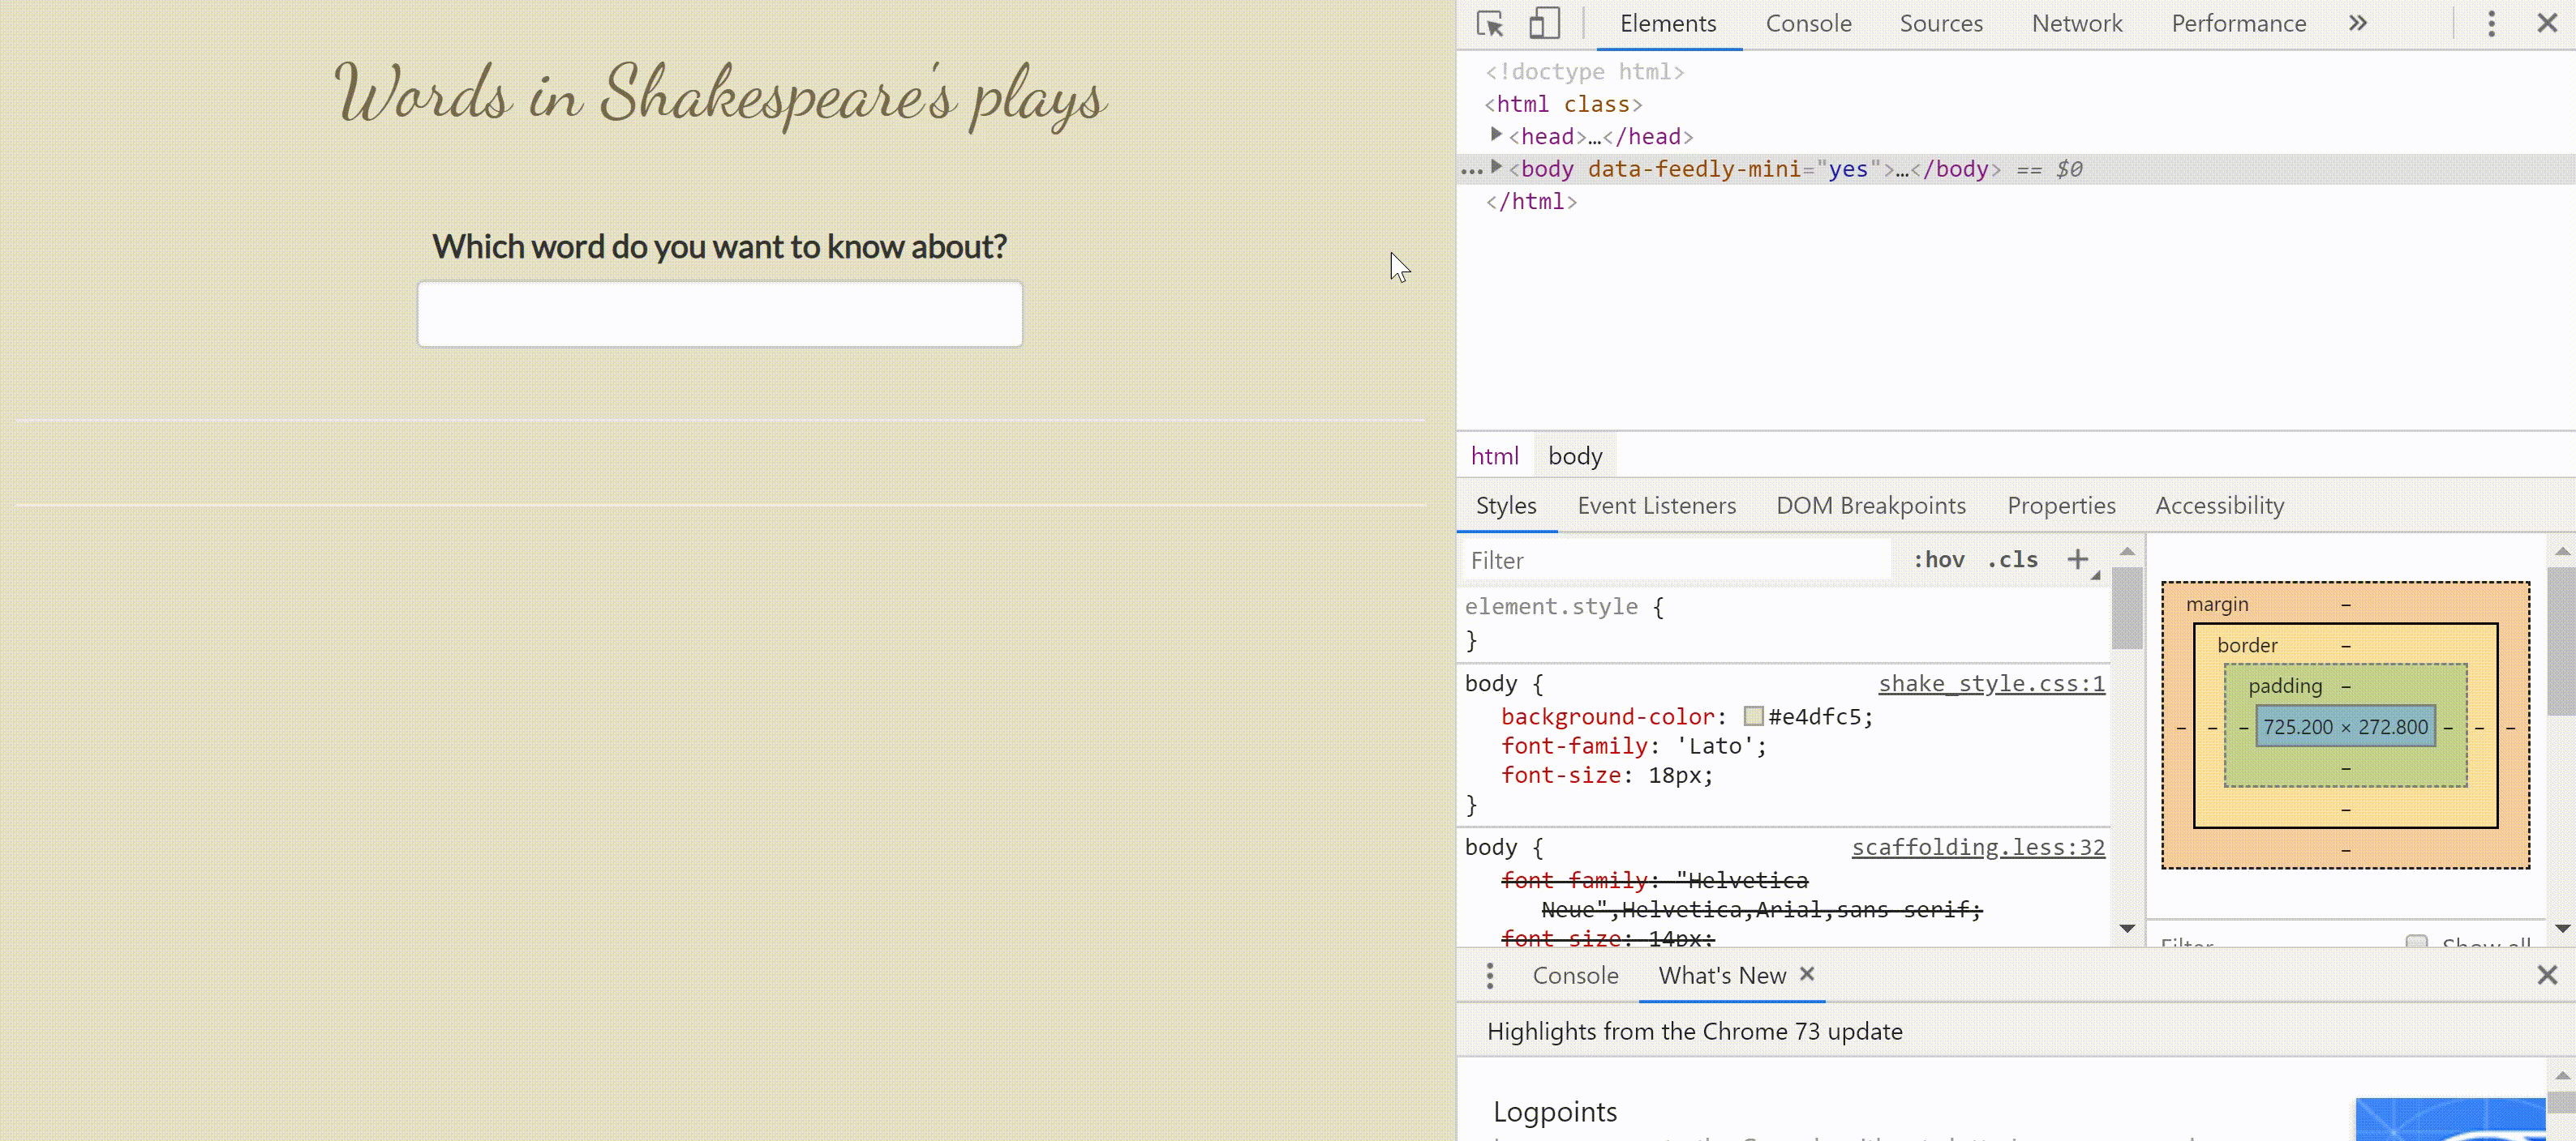Expand the head HTML tree node
The image size is (2576, 1141).
click(1495, 135)
